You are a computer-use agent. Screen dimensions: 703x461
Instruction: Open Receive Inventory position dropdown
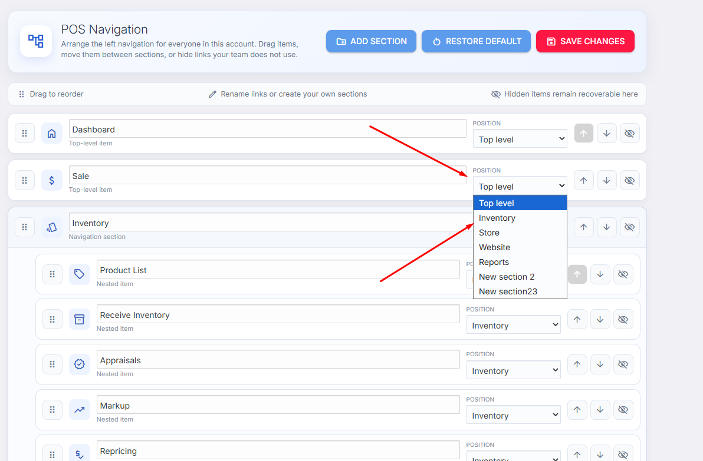click(514, 325)
